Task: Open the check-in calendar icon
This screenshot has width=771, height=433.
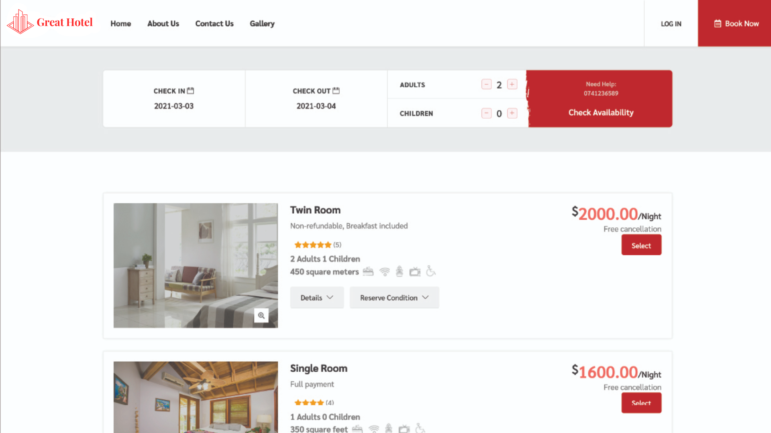Action: pos(190,91)
